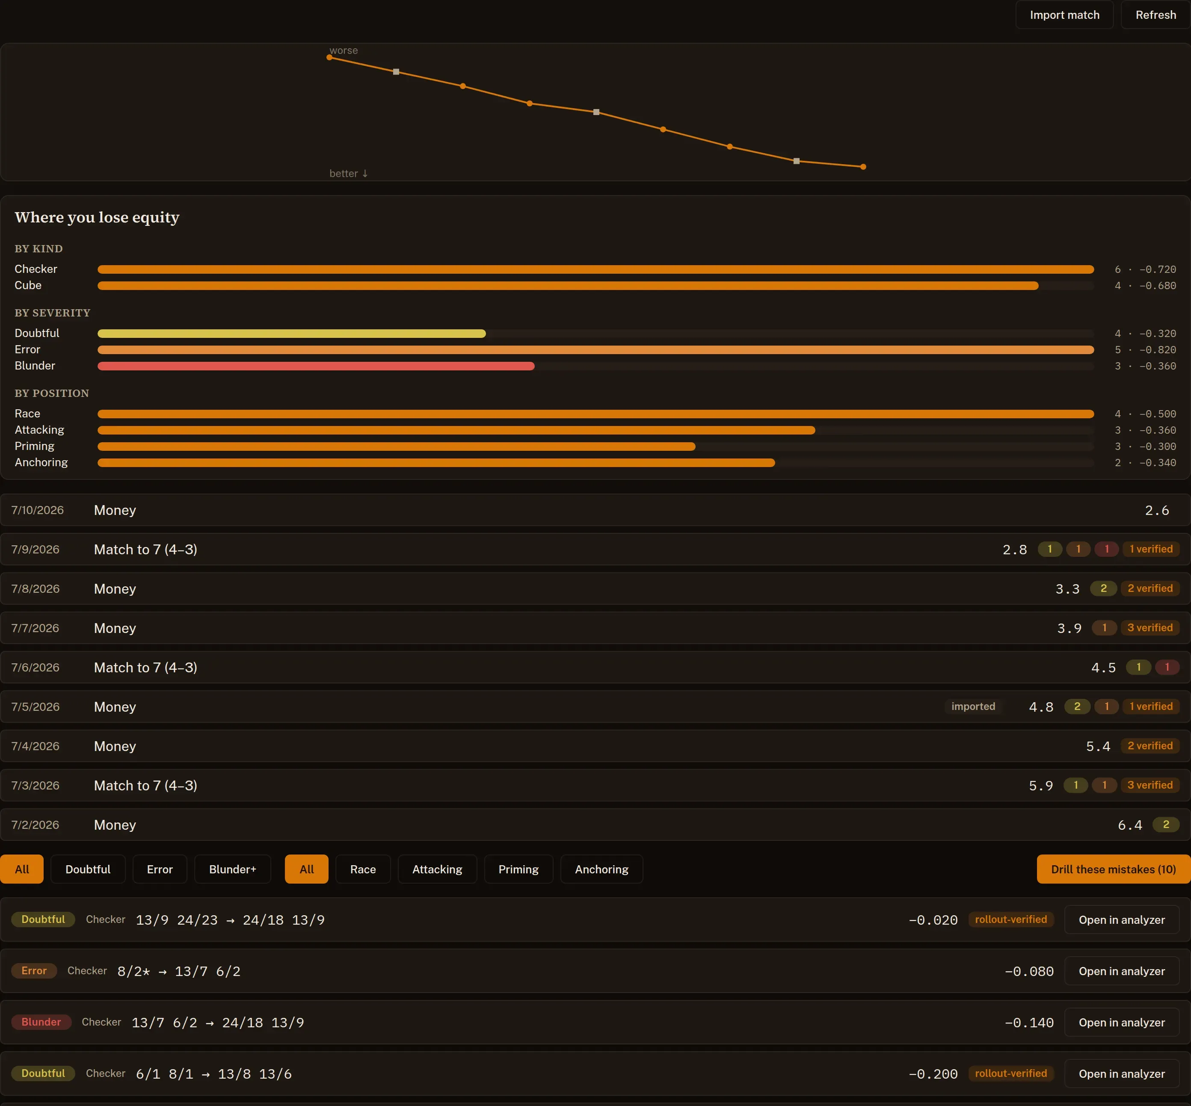This screenshot has width=1191, height=1106.
Task: Filter mistakes by Attacking positions
Action: [438, 869]
